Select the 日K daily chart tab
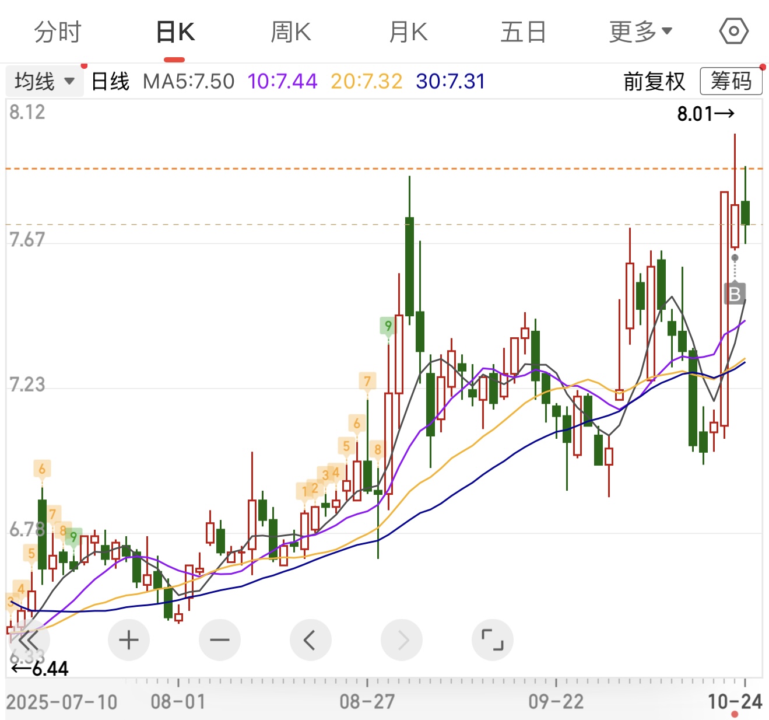This screenshot has width=769, height=720. tap(175, 32)
